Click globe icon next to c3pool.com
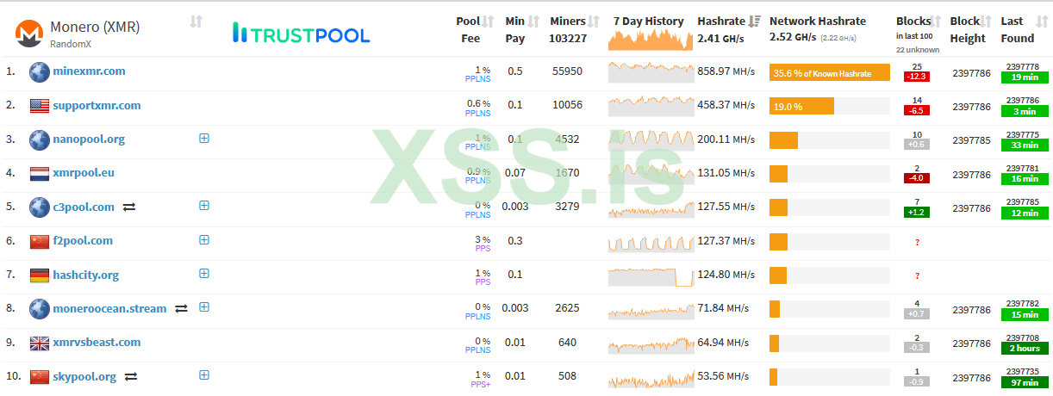 [40, 207]
